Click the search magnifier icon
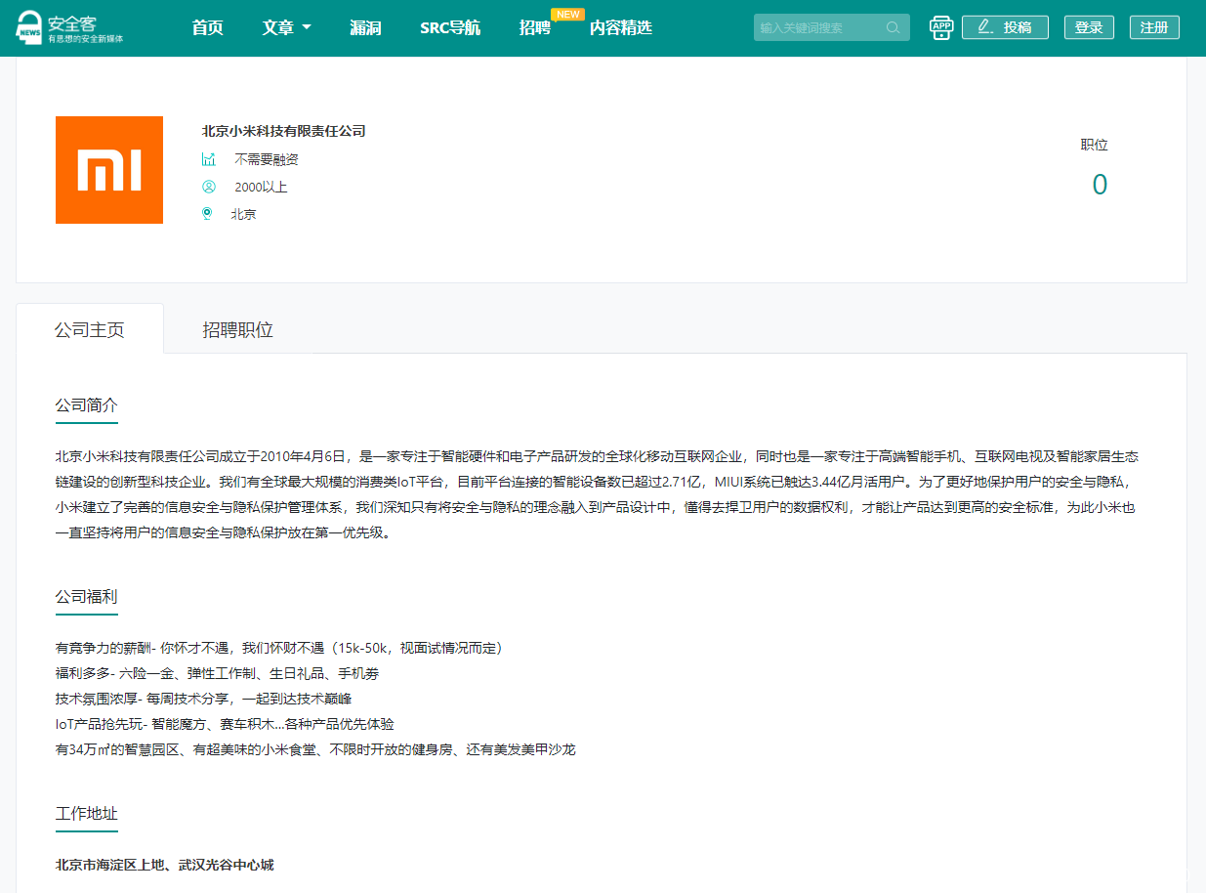 point(893,27)
